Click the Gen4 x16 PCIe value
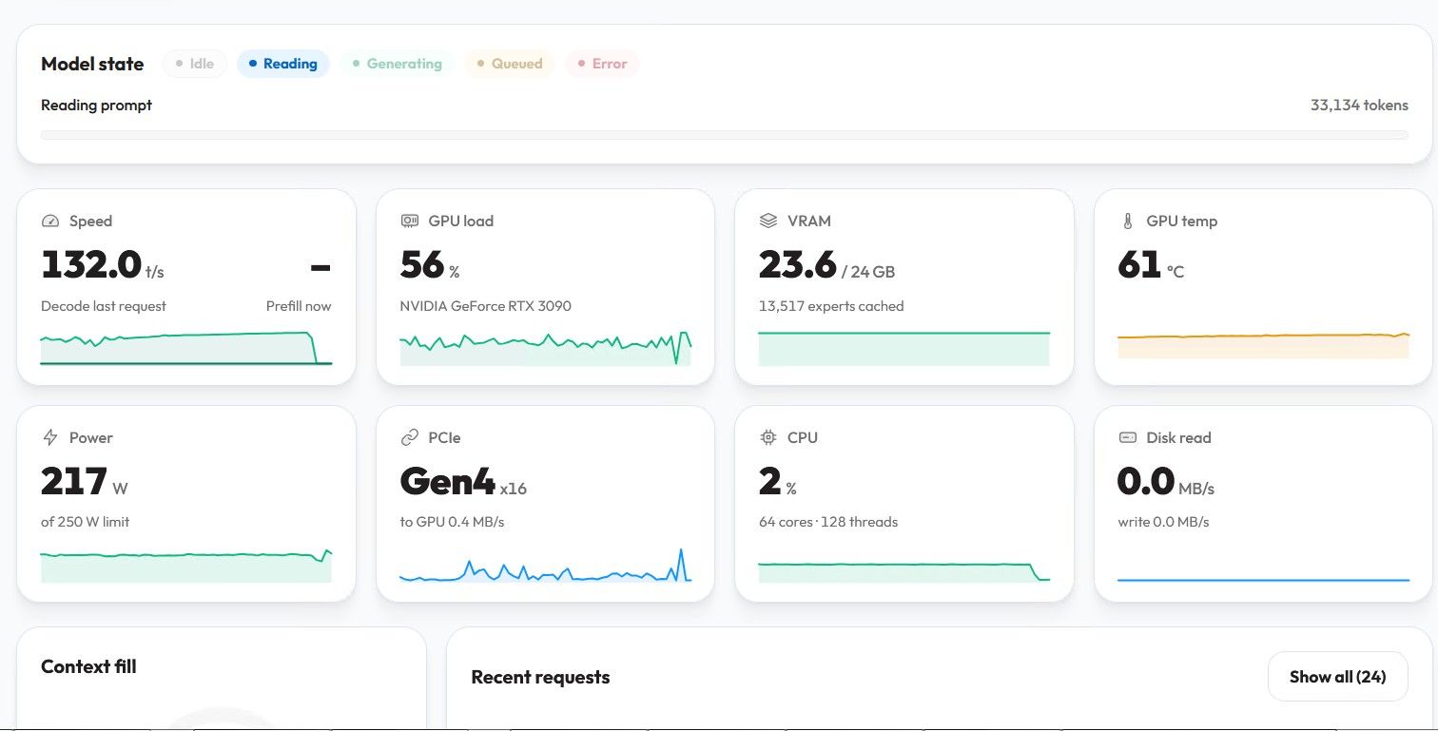The image size is (1438, 731). pyautogui.click(x=463, y=482)
